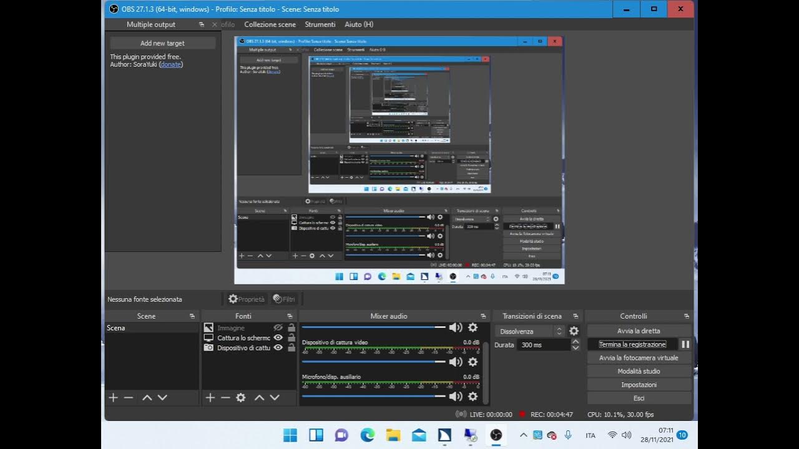Hide the Dispositivo di cattura source via eye icon
The height and width of the screenshot is (449, 799).
click(x=278, y=347)
